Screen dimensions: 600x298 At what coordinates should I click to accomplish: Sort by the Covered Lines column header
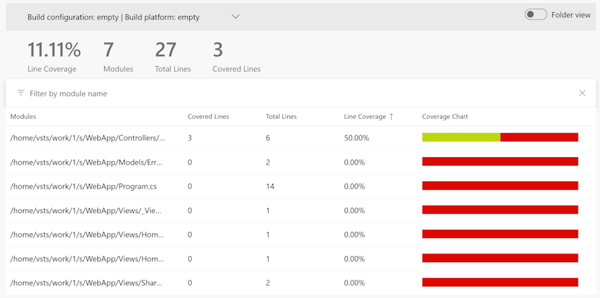point(208,117)
